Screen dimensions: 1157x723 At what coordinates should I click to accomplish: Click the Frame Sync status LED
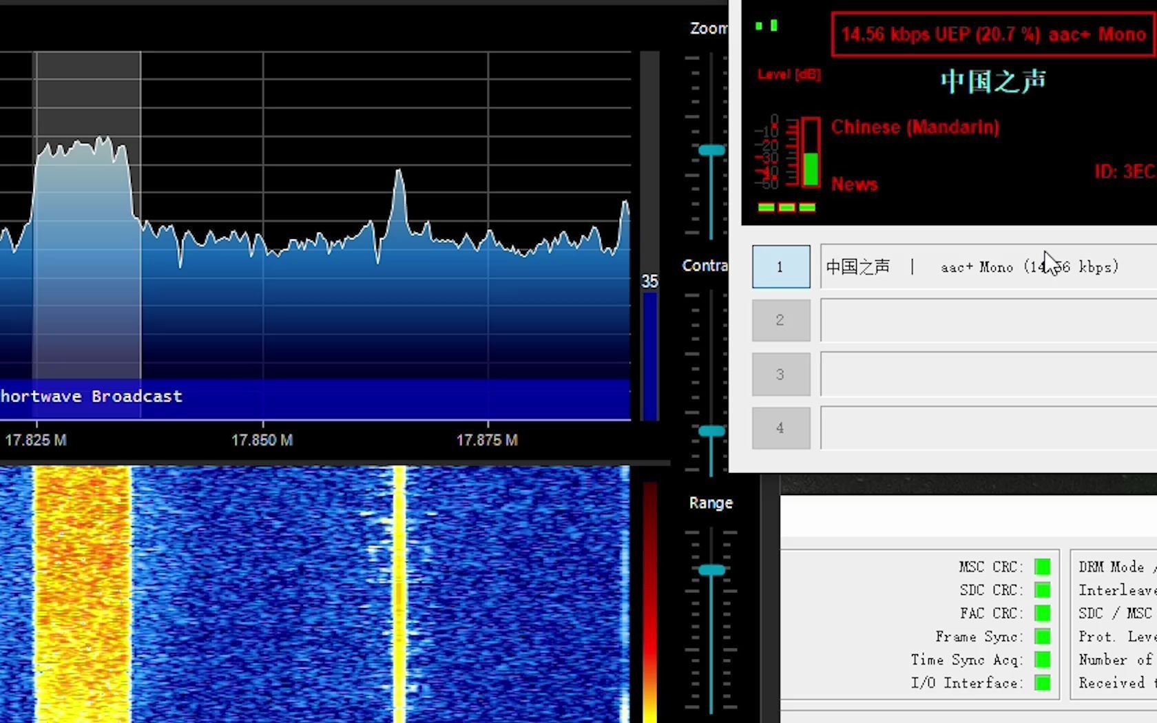pos(1042,636)
